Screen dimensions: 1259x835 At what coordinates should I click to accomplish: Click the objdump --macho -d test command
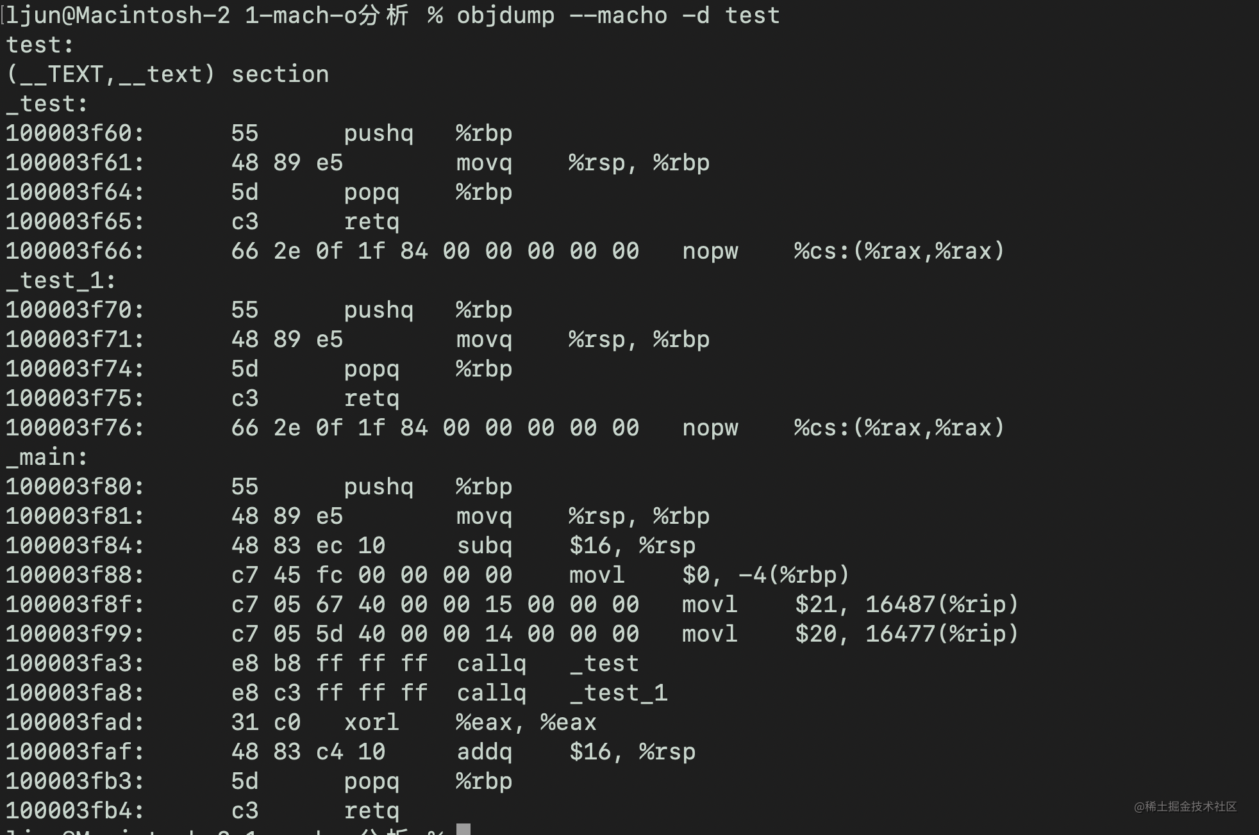click(618, 15)
